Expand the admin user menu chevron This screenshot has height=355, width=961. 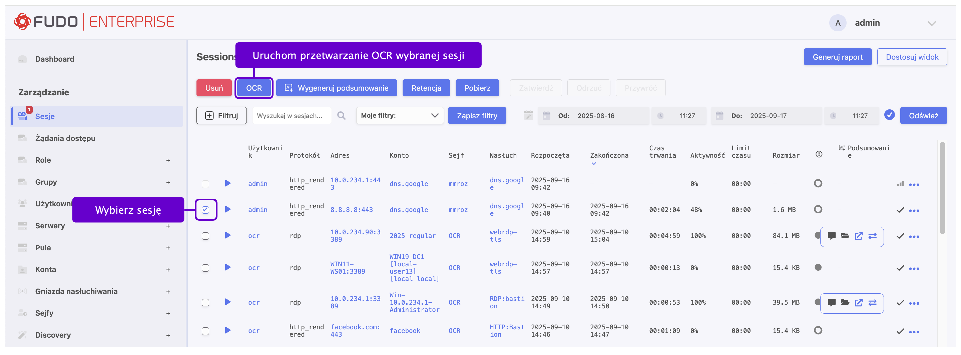pos(932,23)
